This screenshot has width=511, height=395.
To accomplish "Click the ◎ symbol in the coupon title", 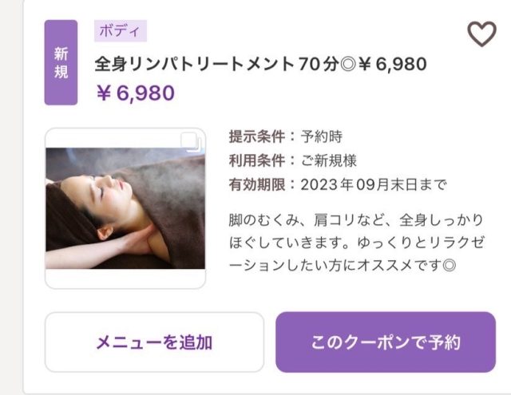I will click(348, 64).
